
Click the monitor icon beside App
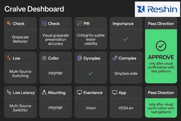coord(115,93)
